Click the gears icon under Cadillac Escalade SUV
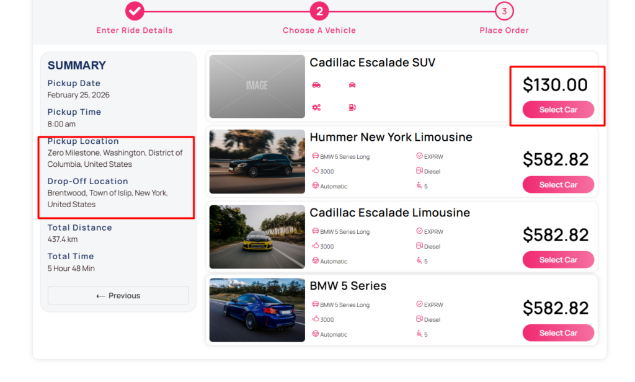The width and height of the screenshot is (635, 382). pos(316,107)
